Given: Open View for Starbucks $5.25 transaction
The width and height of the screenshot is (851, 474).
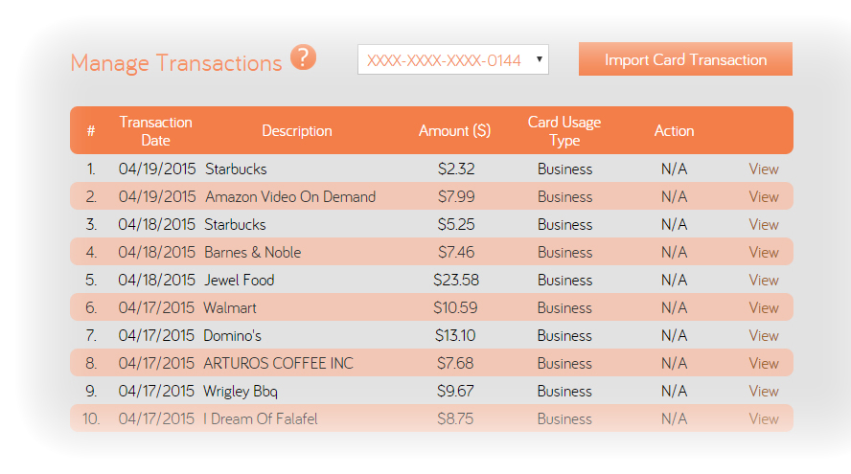Looking at the screenshot, I should coord(763,225).
